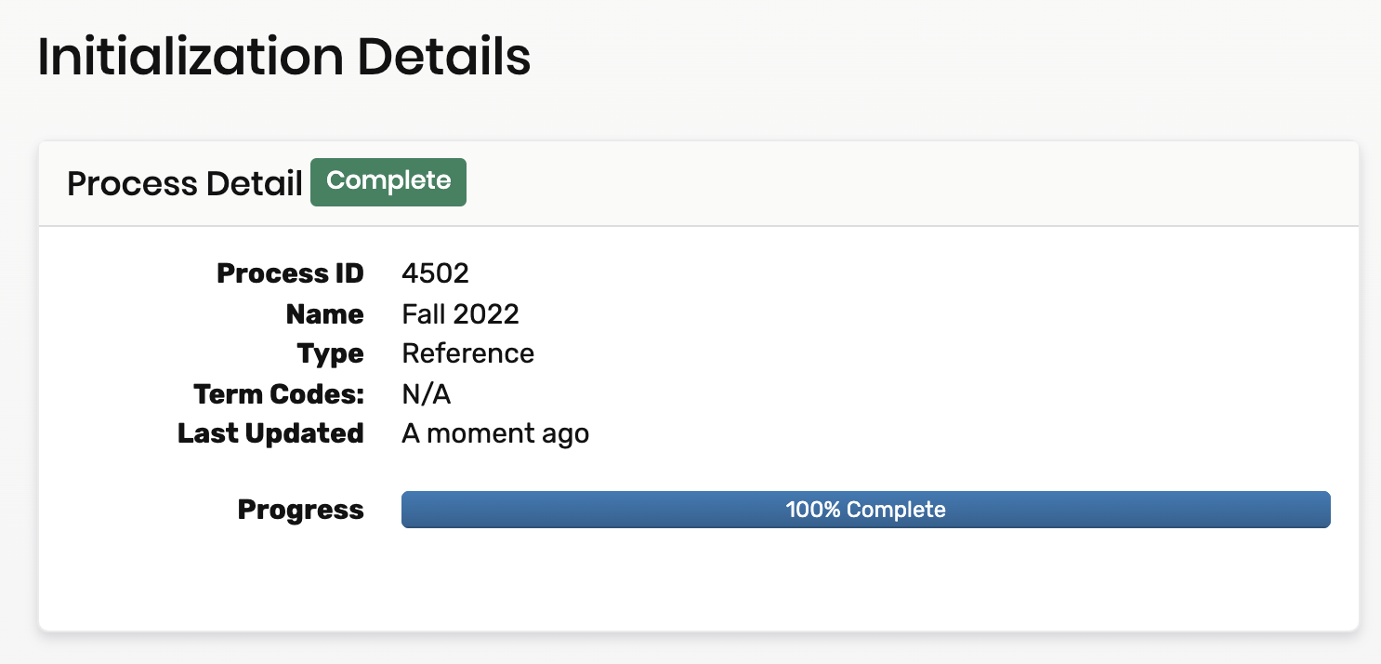Image resolution: width=1381 pixels, height=664 pixels.
Task: Select the Process Detail panel heading
Action: pyautogui.click(x=184, y=184)
